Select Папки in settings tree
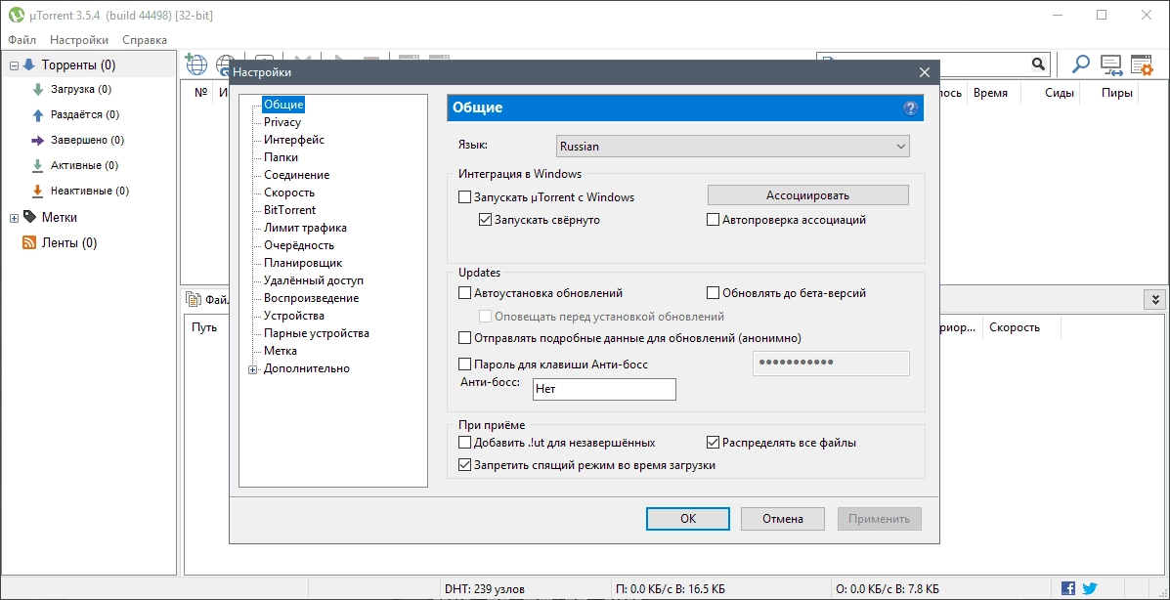This screenshot has width=1170, height=600. (x=281, y=157)
